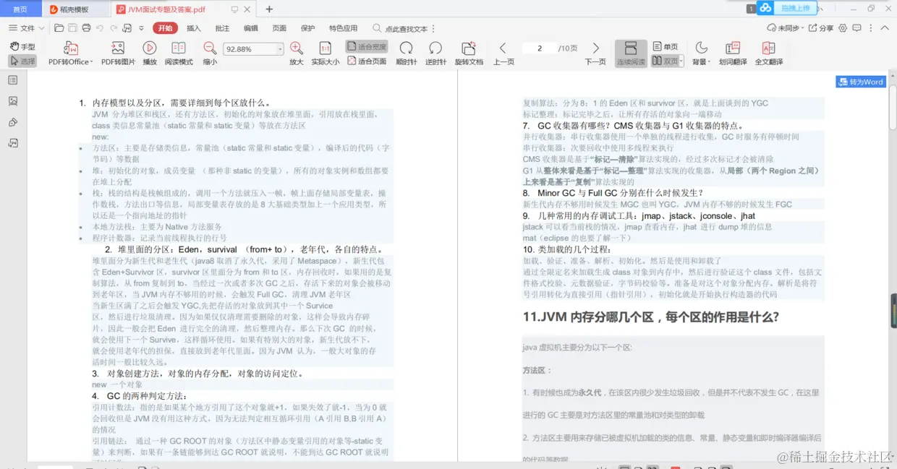Open the 文件 menu
This screenshot has width=897, height=469.
coord(25,28)
